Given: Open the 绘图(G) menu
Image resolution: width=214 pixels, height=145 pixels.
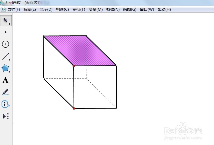Looking at the screenshot, I should coord(130,9).
